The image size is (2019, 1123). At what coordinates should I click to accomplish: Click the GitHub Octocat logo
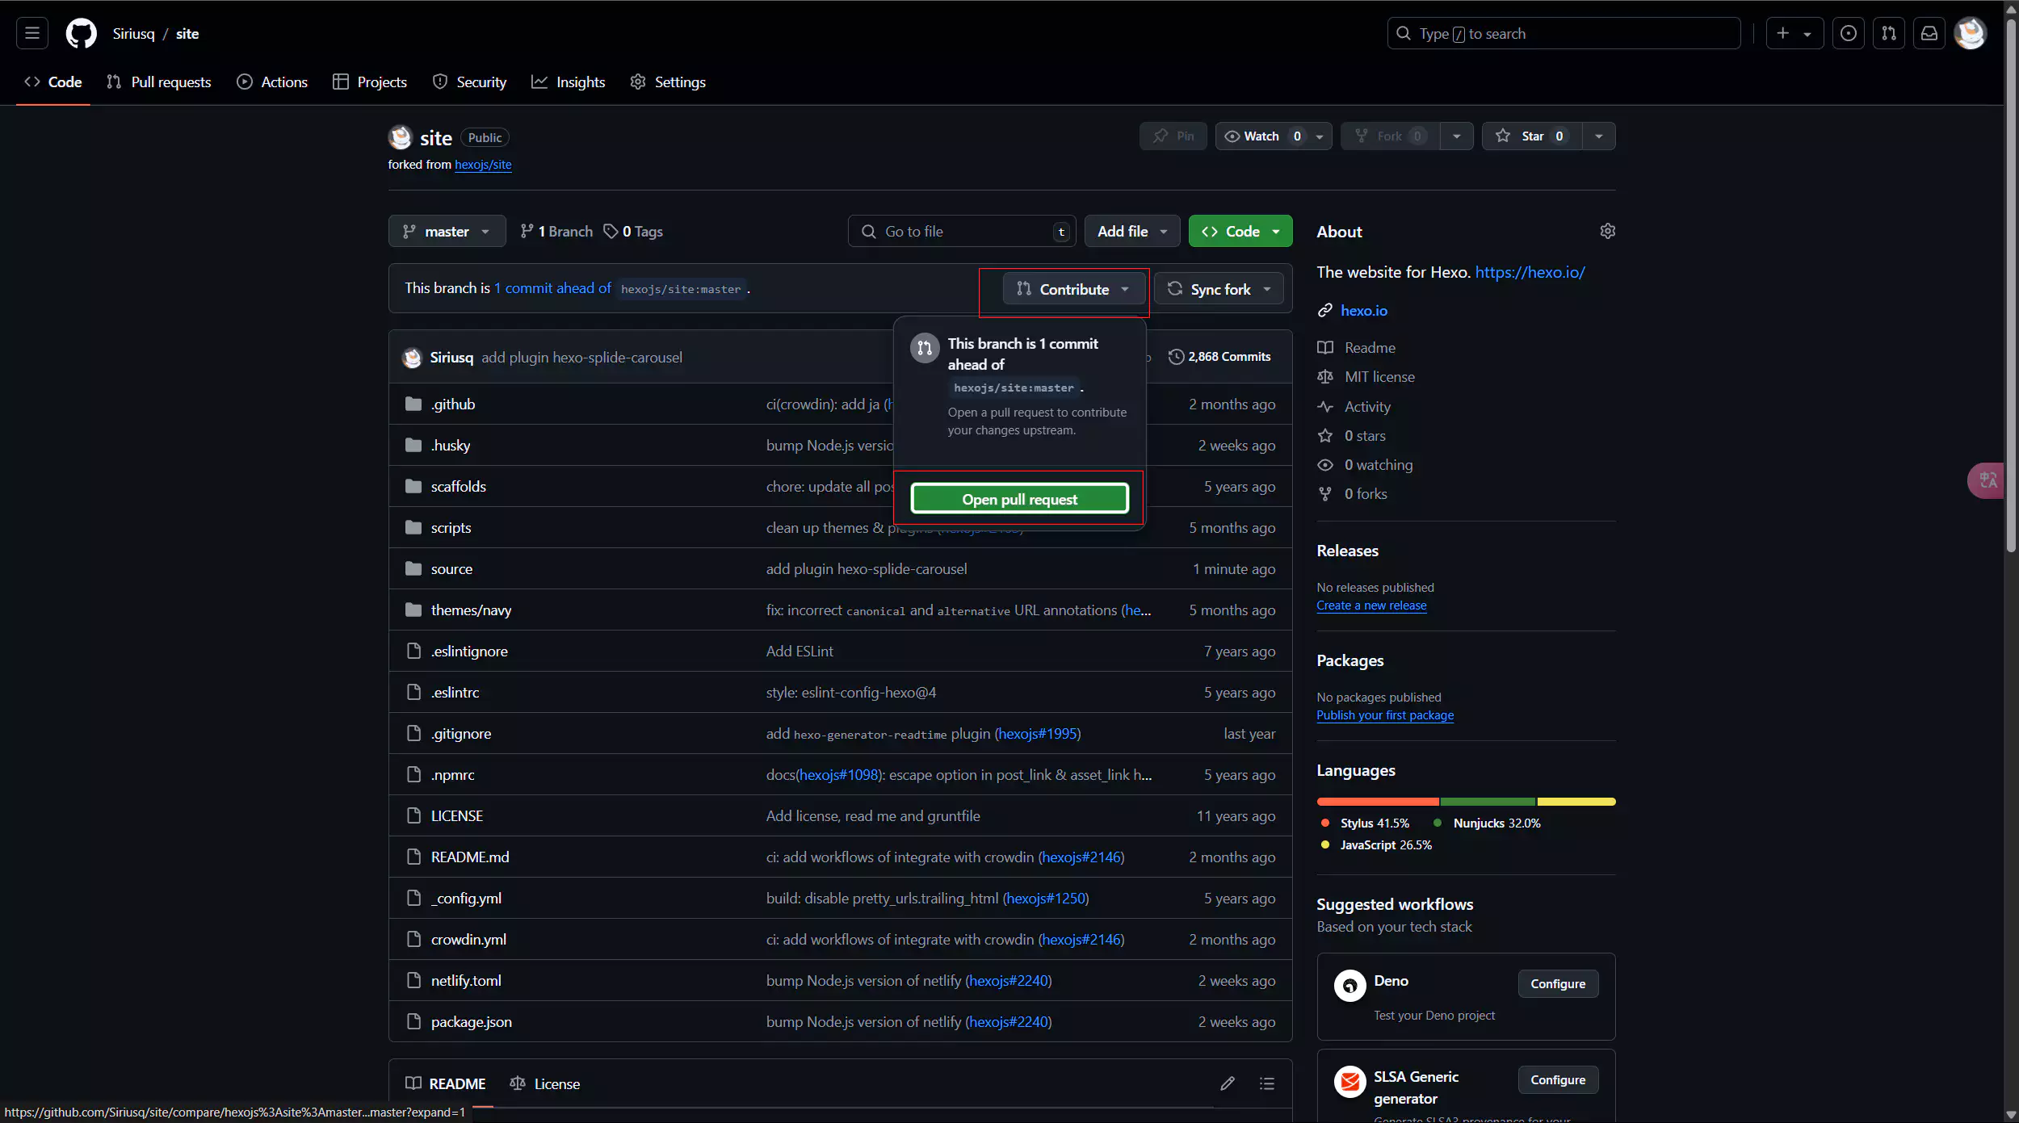81,34
